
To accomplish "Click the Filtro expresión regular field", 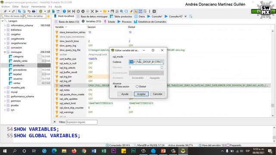I will 82,122.
